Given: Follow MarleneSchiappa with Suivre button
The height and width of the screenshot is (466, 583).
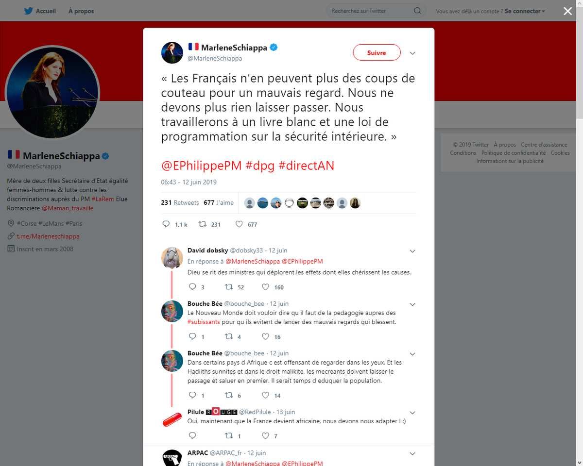Looking at the screenshot, I should [x=377, y=53].
